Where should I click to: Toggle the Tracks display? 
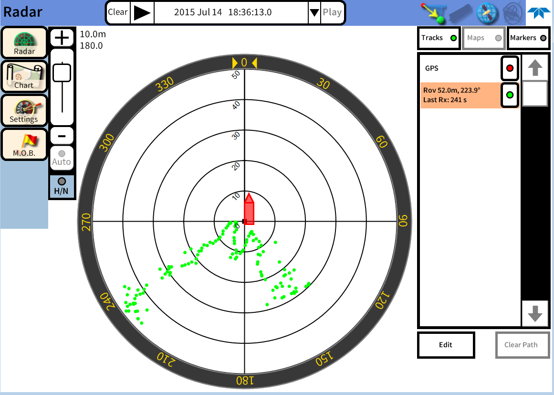pos(438,38)
